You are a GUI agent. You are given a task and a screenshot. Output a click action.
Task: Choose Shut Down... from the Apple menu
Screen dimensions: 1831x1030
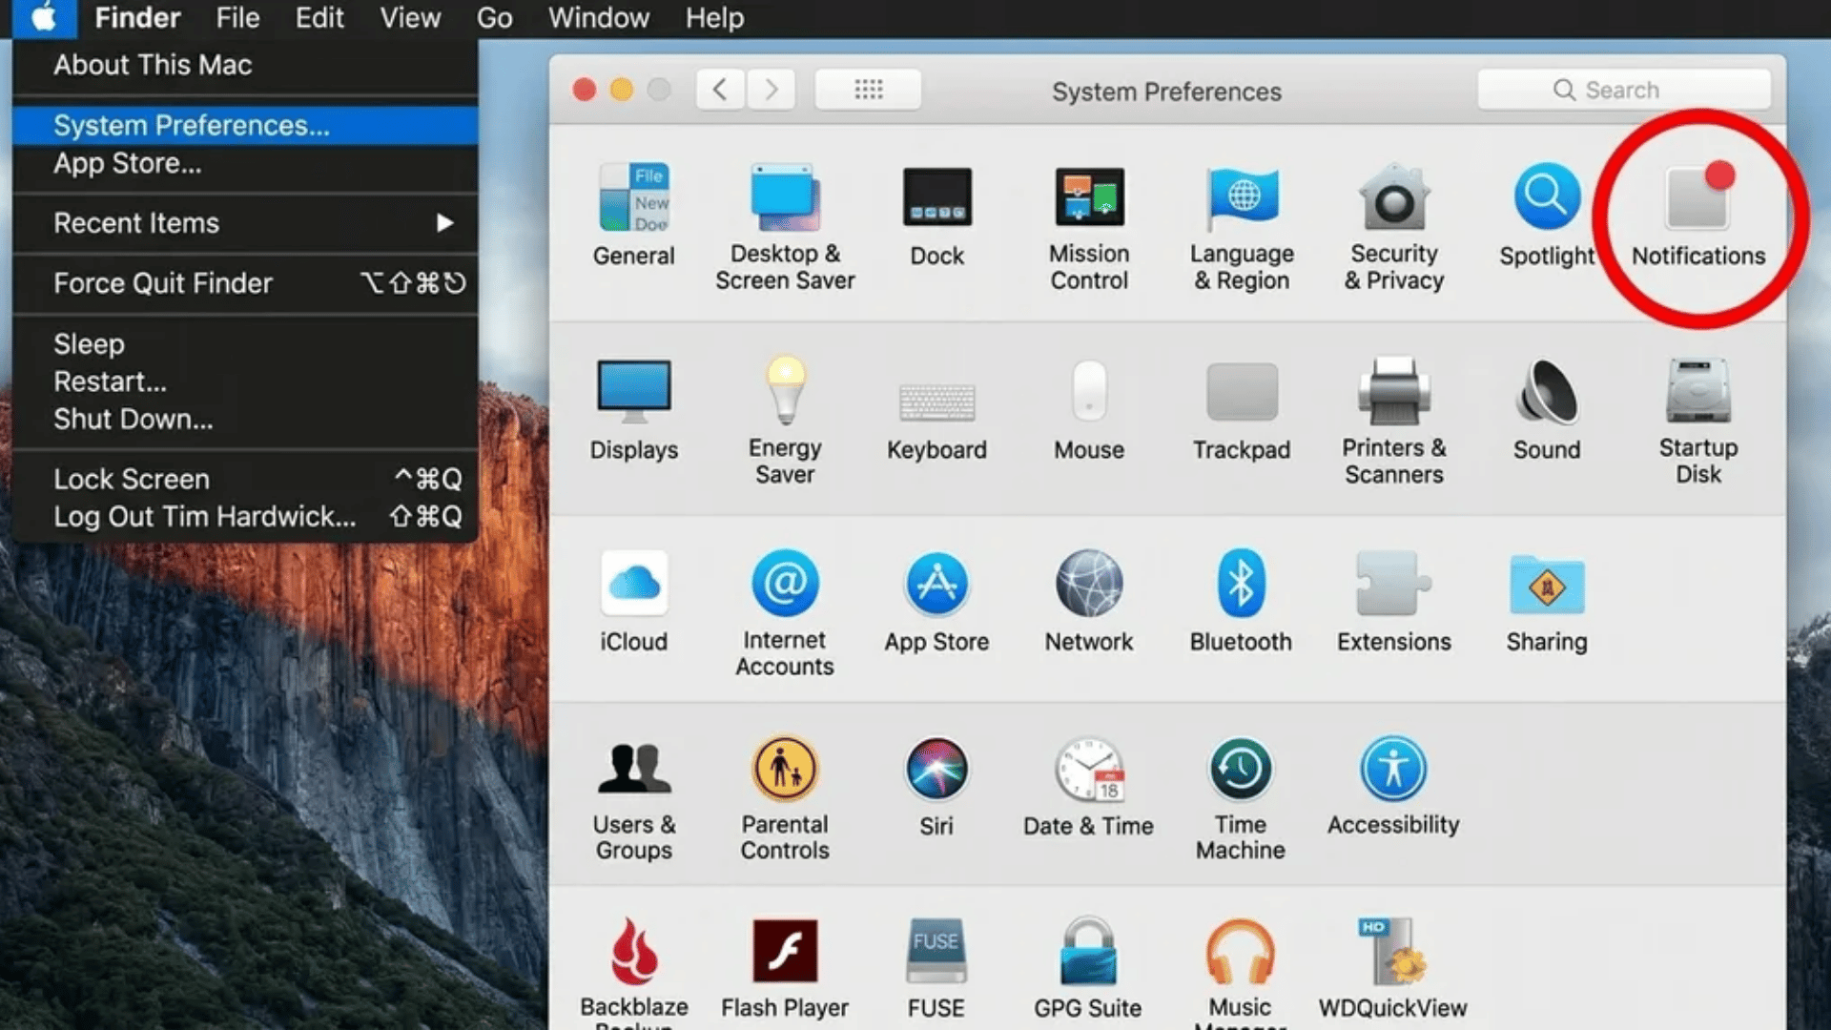coord(245,419)
